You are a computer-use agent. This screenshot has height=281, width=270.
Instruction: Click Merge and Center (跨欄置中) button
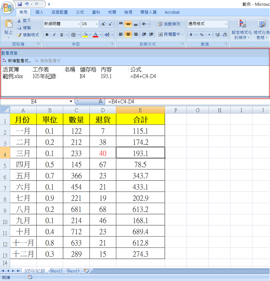pos(170,34)
